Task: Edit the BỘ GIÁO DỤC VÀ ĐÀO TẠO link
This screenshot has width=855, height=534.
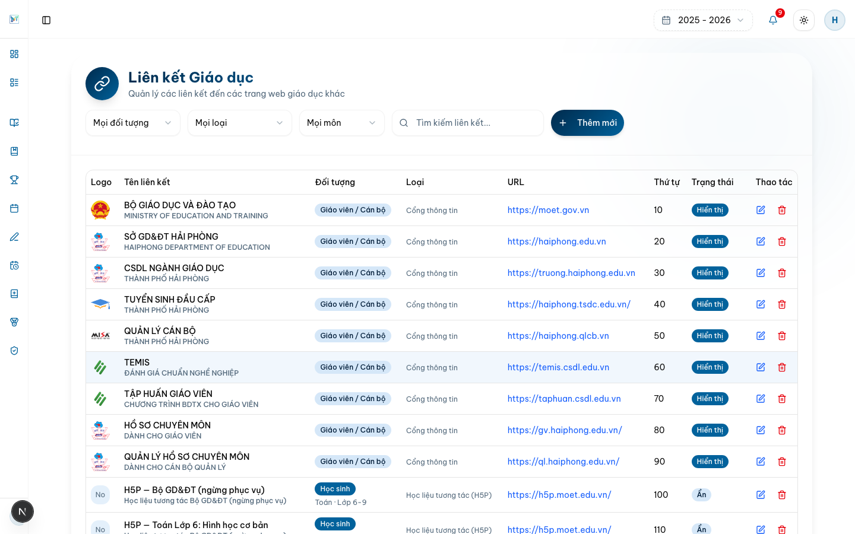Action: coord(761,210)
